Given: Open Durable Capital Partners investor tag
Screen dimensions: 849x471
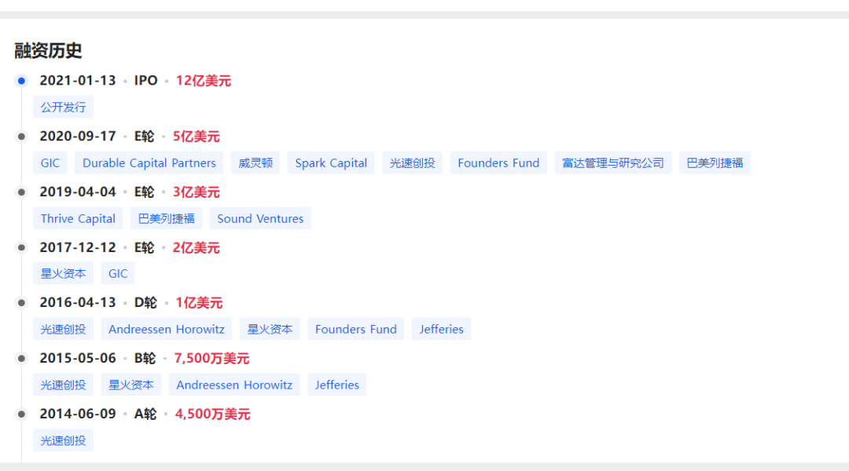Looking at the screenshot, I should (149, 162).
